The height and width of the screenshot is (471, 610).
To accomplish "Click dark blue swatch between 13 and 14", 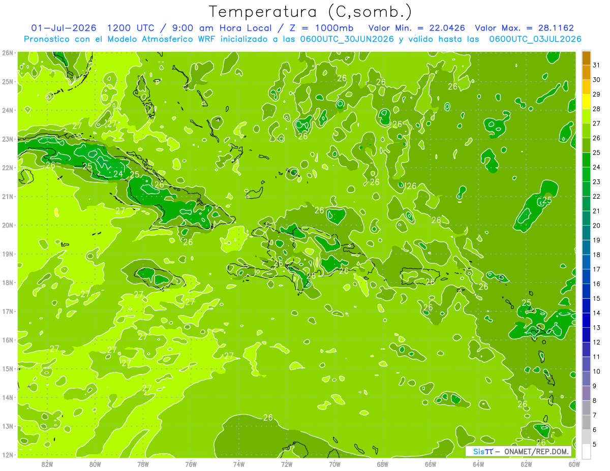I will [586, 320].
